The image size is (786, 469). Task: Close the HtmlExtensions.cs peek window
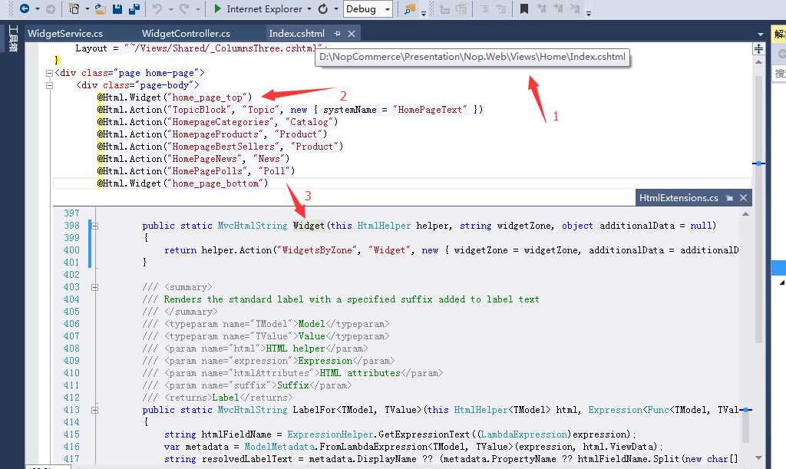(x=743, y=198)
